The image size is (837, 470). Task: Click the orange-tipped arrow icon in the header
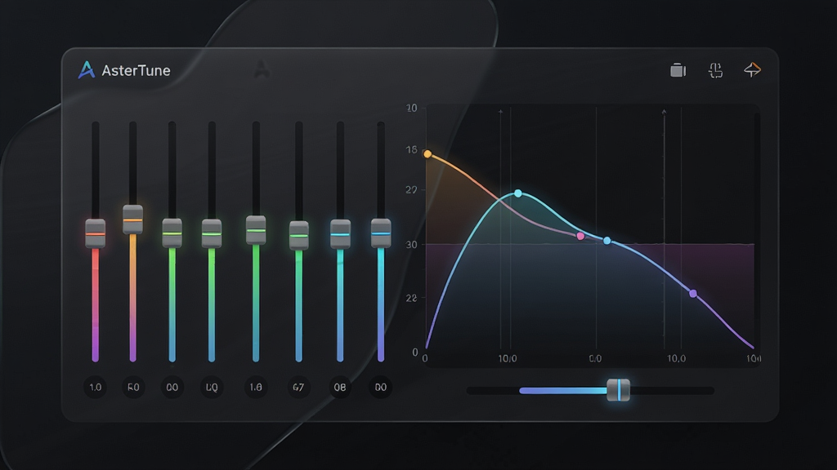(x=752, y=70)
